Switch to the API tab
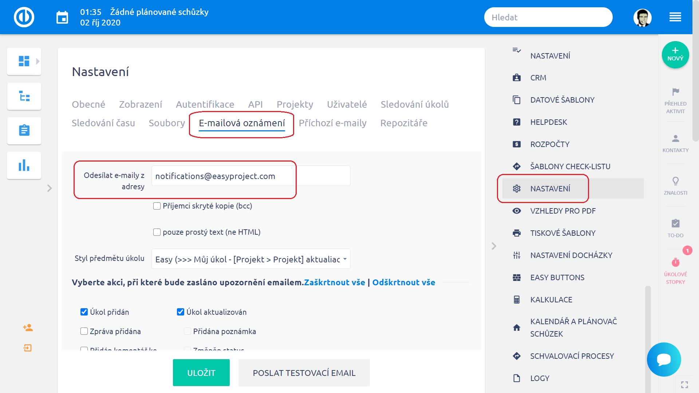 tap(255, 104)
